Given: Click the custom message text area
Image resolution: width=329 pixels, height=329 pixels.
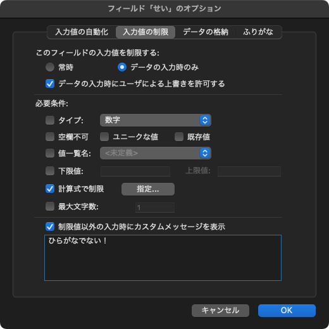Looking at the screenshot, I should (x=163, y=258).
